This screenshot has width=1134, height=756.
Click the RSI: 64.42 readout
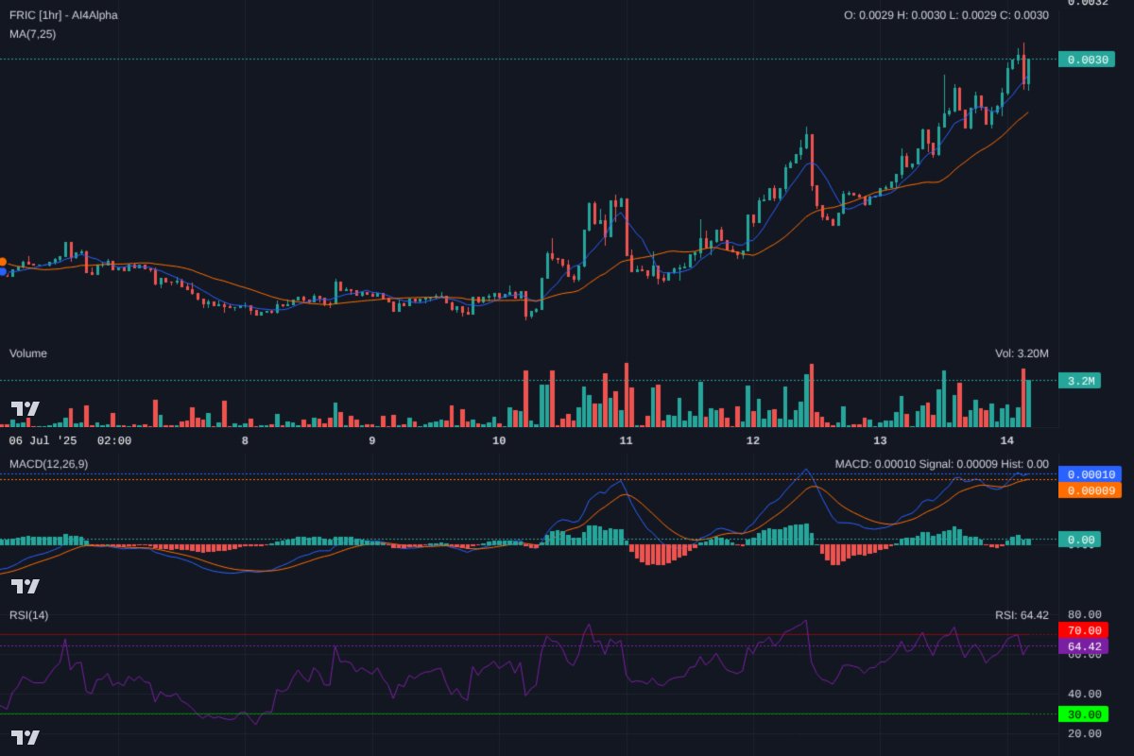point(1022,615)
